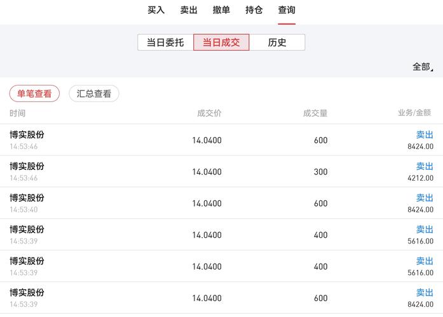The height and width of the screenshot is (317, 443).
Task: Click the 时间 column header
Action: pos(18,113)
